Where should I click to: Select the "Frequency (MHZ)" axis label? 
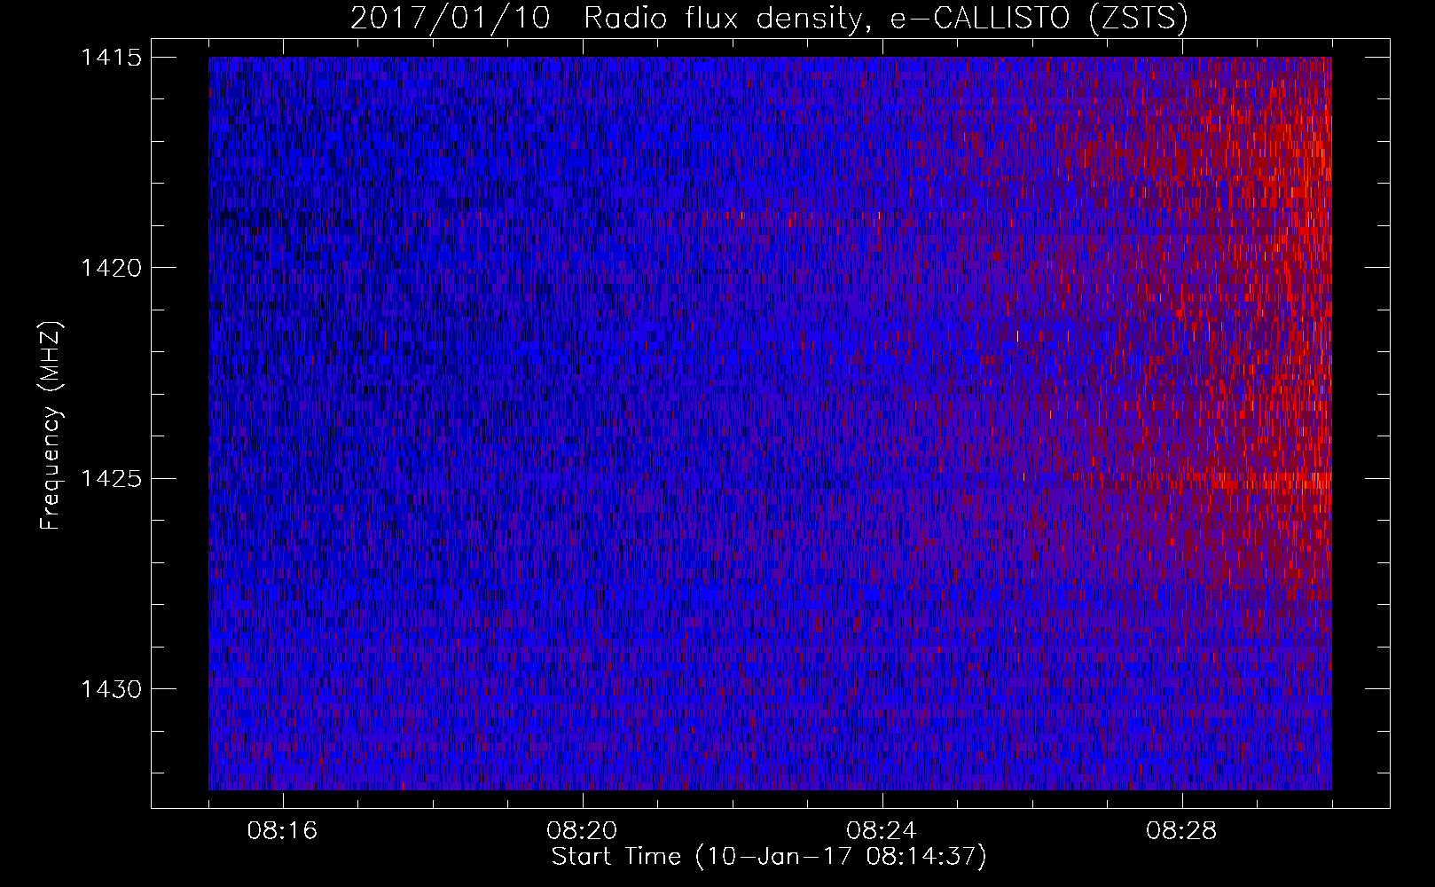[x=51, y=426]
